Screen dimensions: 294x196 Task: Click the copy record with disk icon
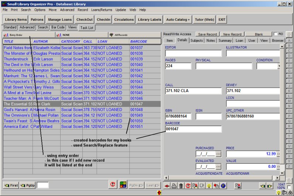pos(195,186)
